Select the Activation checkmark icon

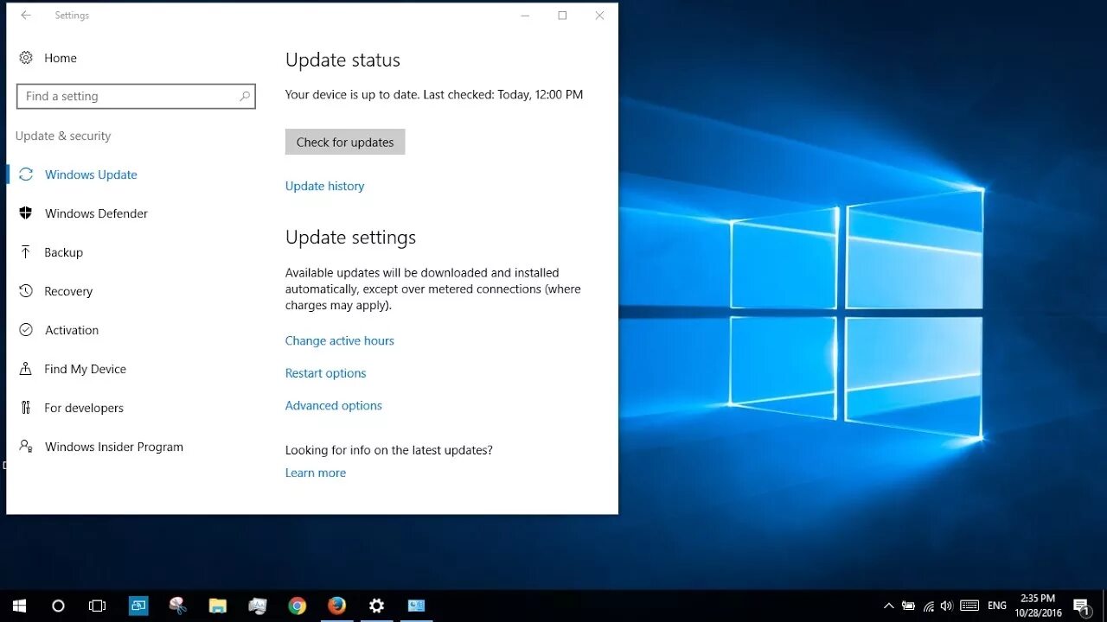pyautogui.click(x=26, y=330)
